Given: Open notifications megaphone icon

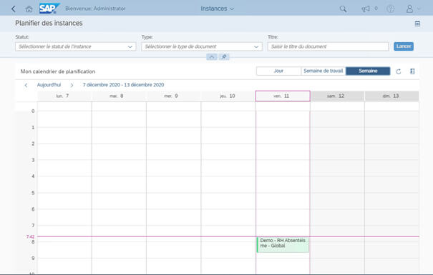Looking at the screenshot, I should (x=366, y=9).
